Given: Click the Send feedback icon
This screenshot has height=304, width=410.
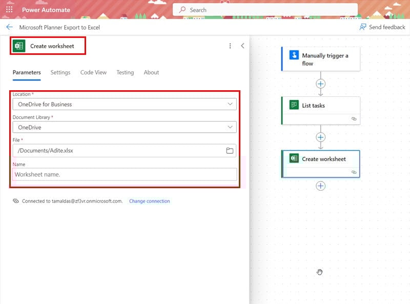Looking at the screenshot, I should pyautogui.click(x=363, y=27).
